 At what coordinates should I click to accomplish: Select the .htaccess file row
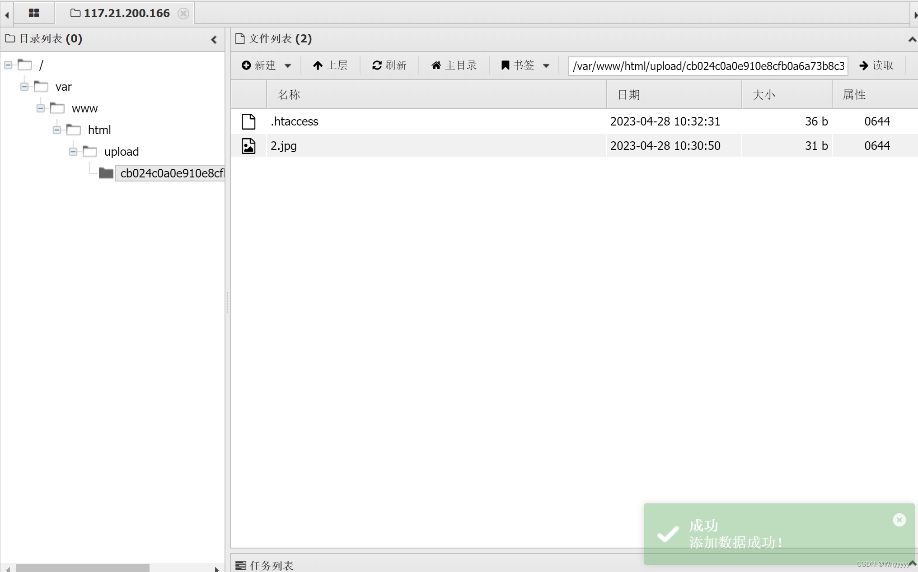click(295, 121)
